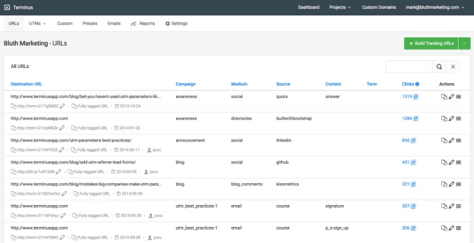Open the Settings tab
This screenshot has width=474, height=243.
tap(176, 24)
